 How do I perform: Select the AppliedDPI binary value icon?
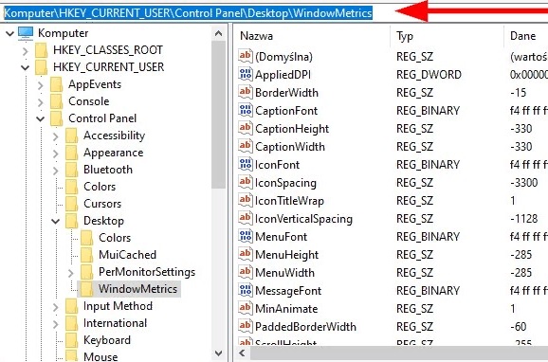click(246, 74)
